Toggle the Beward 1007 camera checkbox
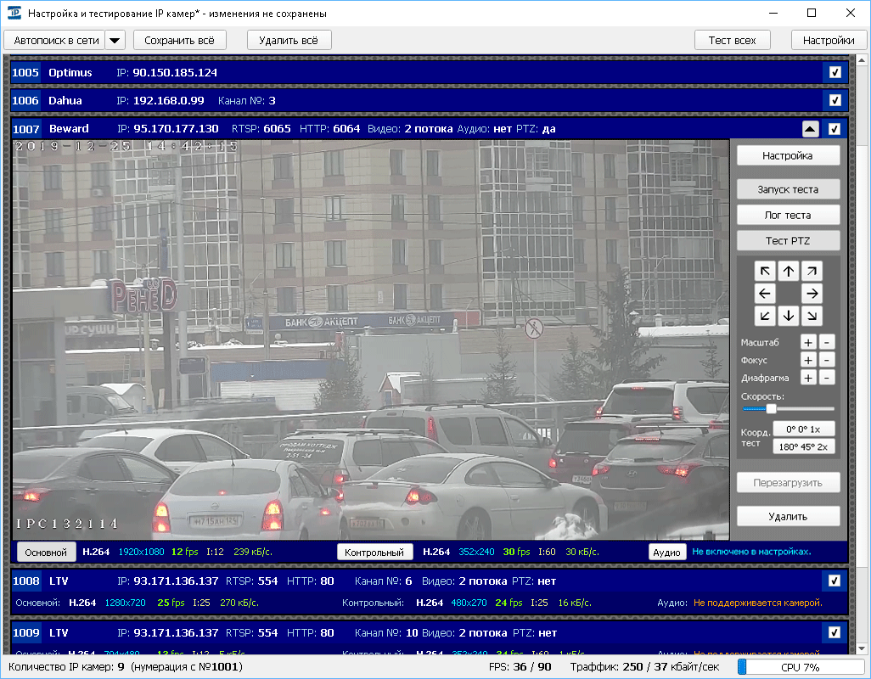Image resolution: width=871 pixels, height=679 pixels. [834, 129]
